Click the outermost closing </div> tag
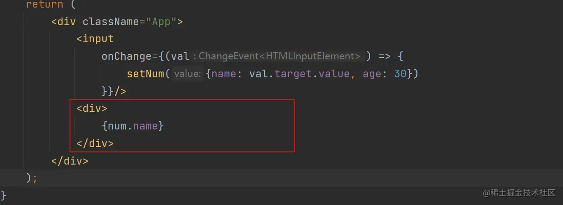 click(x=70, y=161)
